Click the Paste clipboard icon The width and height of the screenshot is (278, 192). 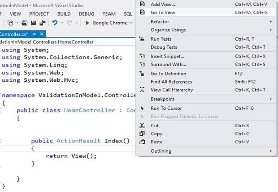point(142,142)
